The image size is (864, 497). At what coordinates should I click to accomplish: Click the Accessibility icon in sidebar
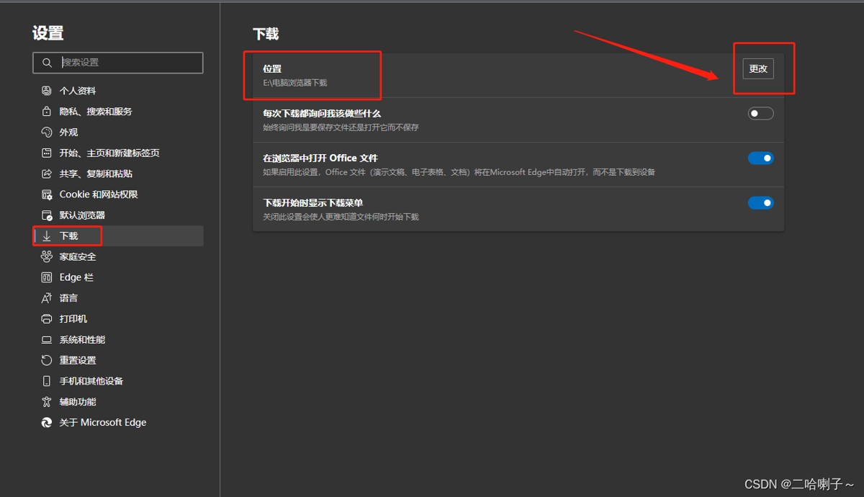coord(47,402)
